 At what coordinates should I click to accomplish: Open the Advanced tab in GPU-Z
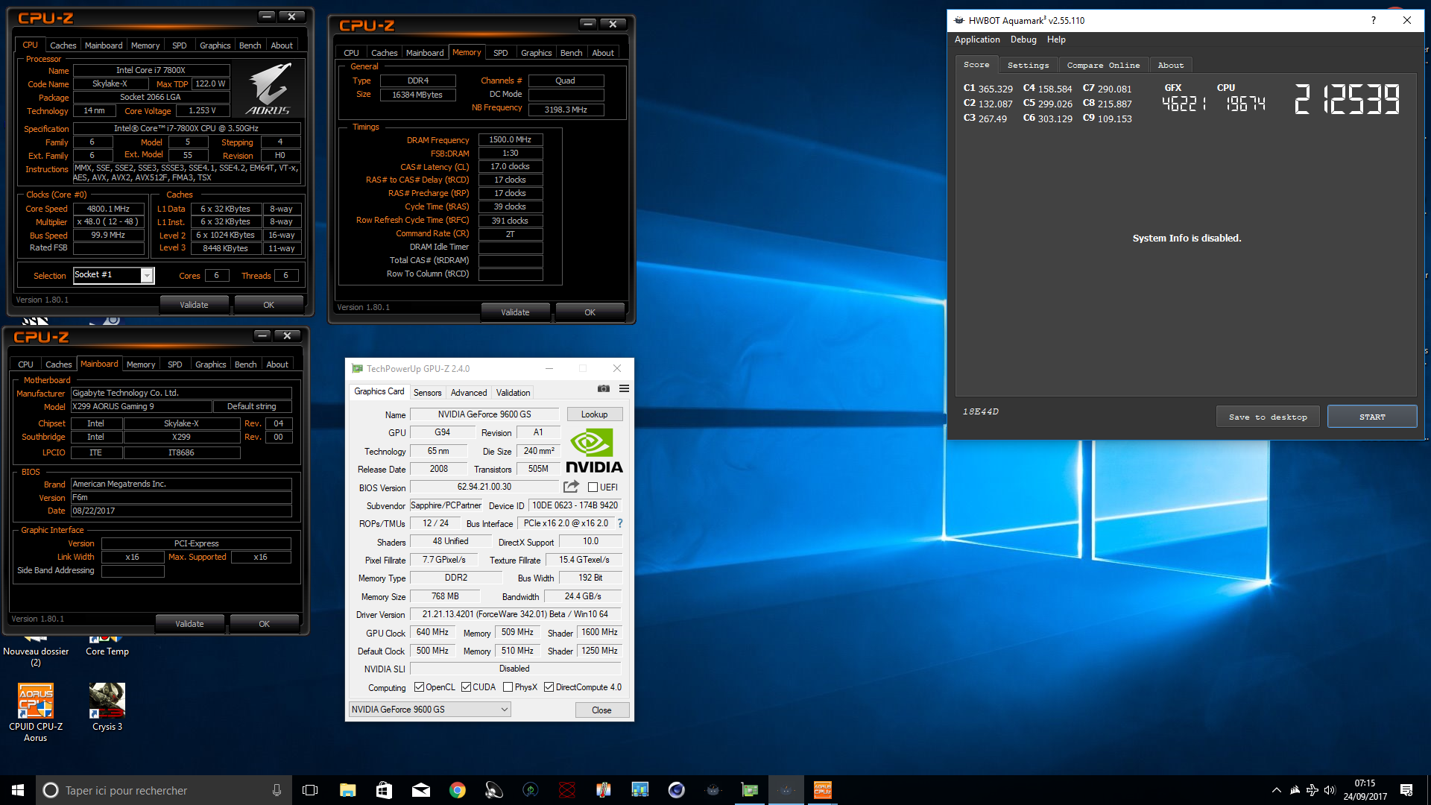468,393
